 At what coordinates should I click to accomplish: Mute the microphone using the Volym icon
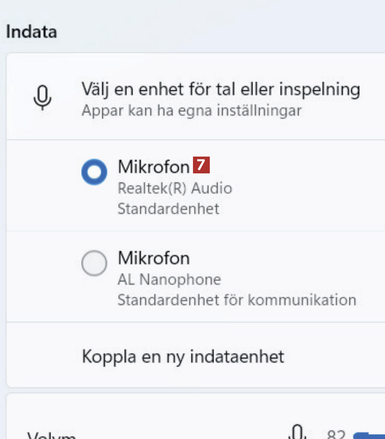click(298, 432)
